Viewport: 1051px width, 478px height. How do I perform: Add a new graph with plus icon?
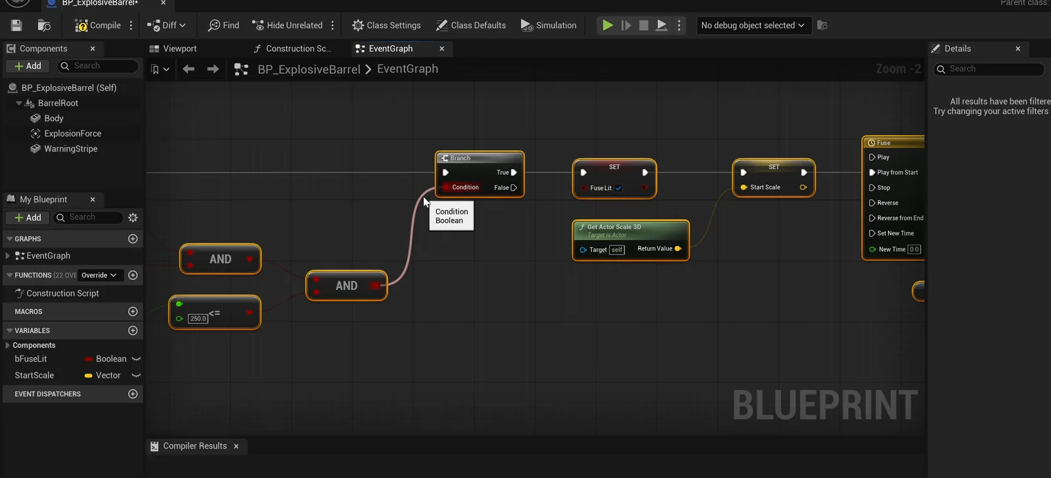click(133, 239)
